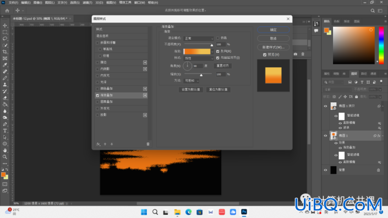Open the layer blend mode dropdown in Layers panel
Viewport: 388px width, 218px height.
pos(338,89)
